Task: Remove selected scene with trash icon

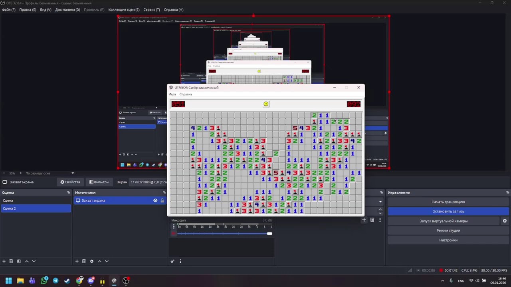Action: pos(11,261)
